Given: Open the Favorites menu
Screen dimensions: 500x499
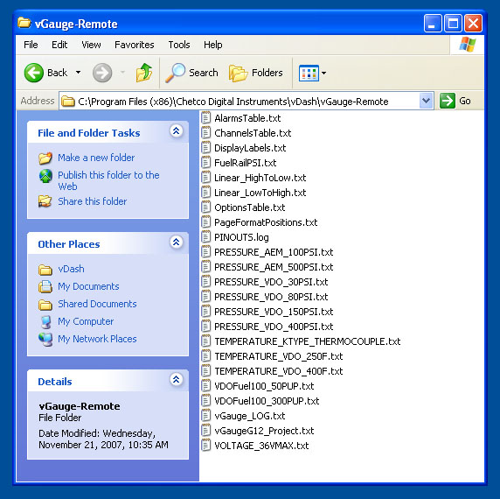Looking at the screenshot, I should 135,45.
